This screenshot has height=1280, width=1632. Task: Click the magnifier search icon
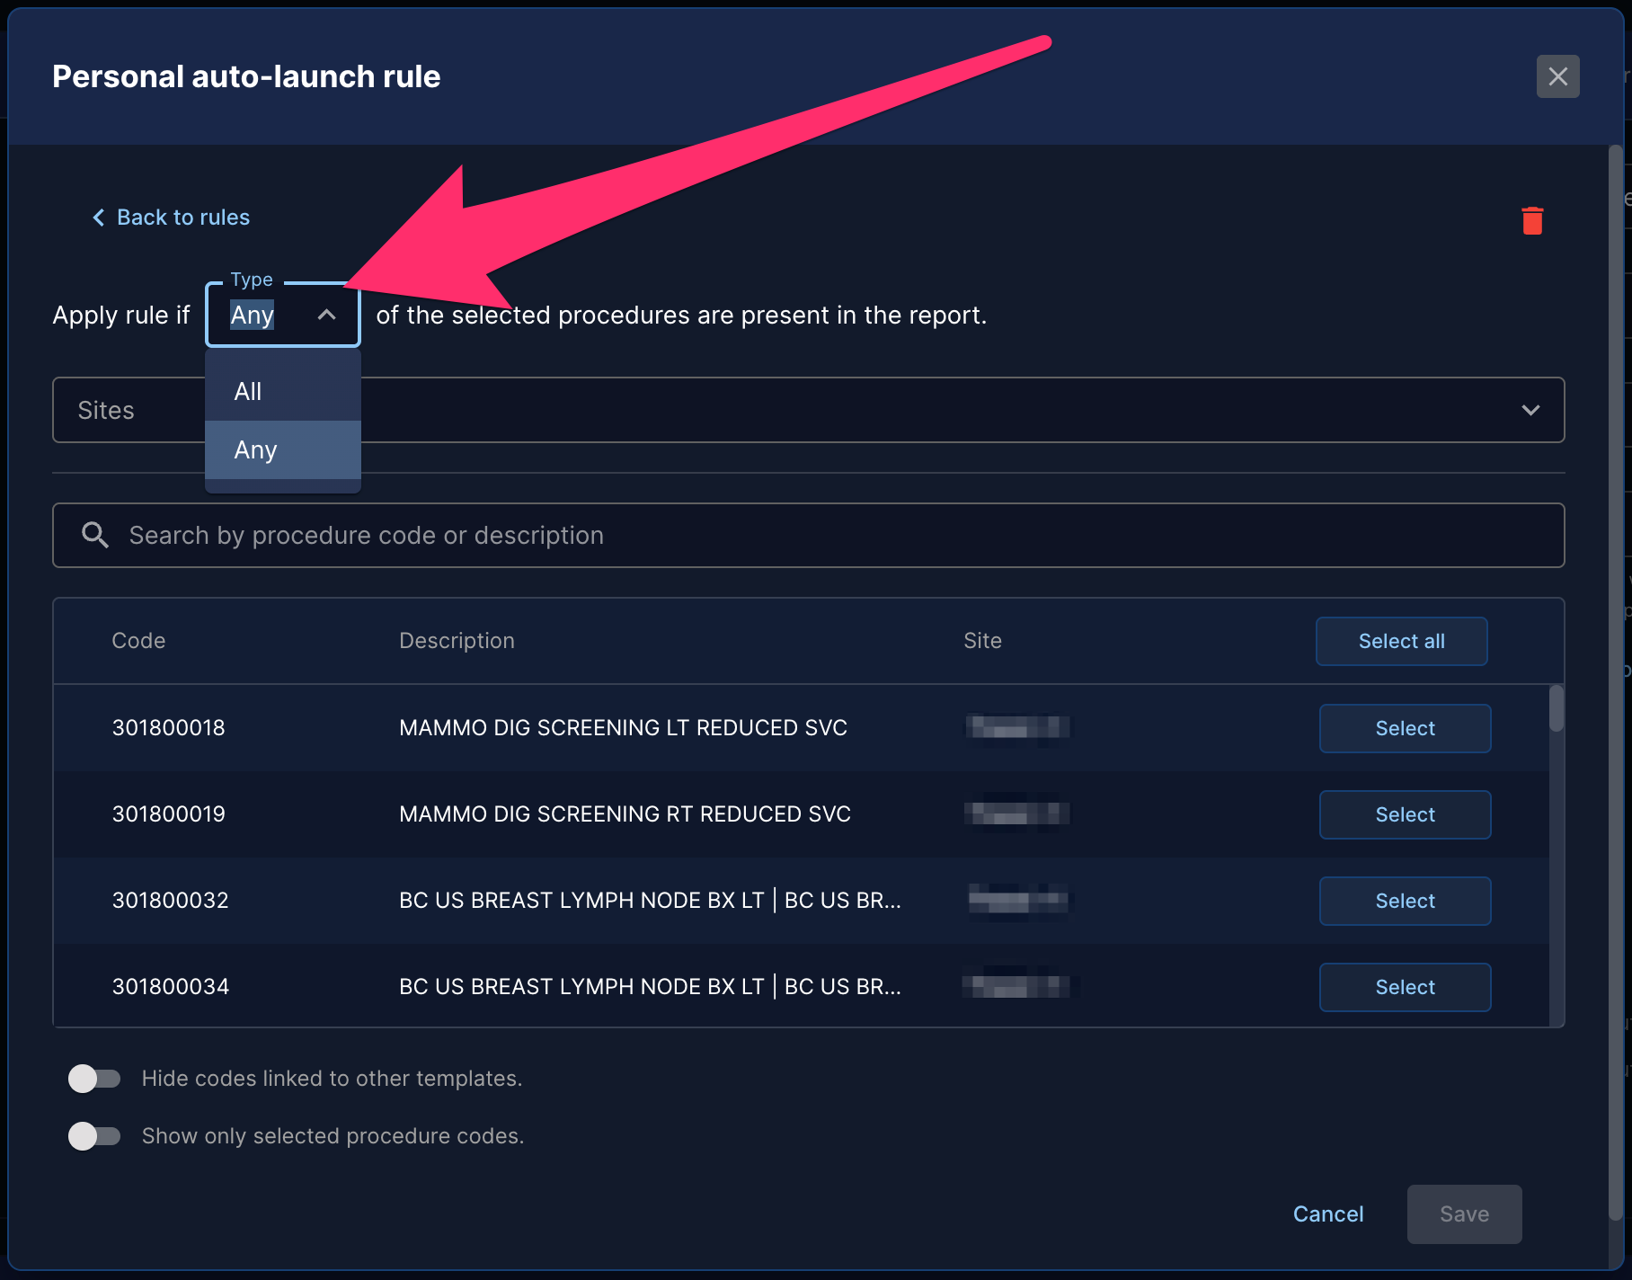pos(95,535)
